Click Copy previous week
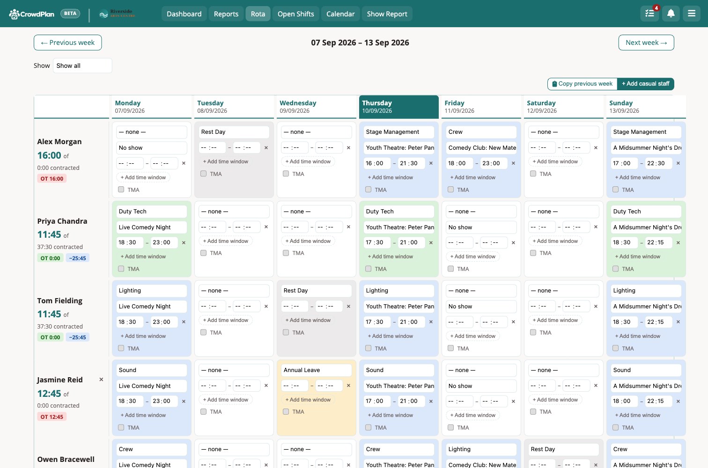The width and height of the screenshot is (708, 468). click(583, 84)
